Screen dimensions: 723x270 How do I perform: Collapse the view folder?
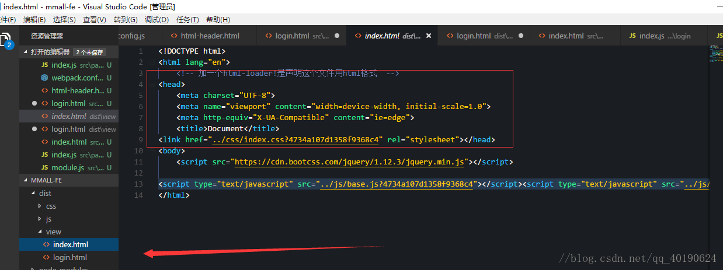40,232
